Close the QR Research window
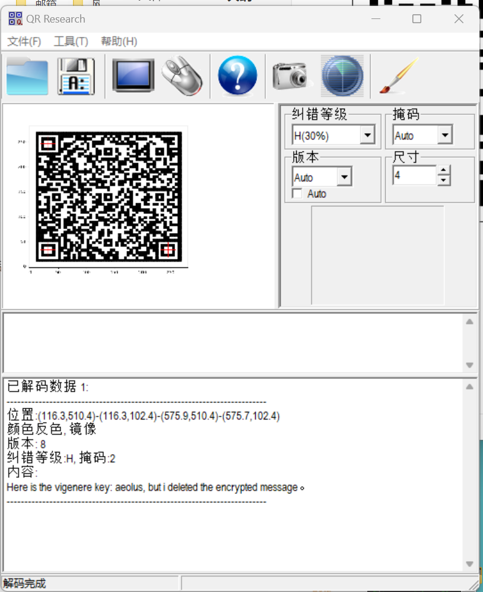This screenshot has height=592, width=483. [459, 18]
